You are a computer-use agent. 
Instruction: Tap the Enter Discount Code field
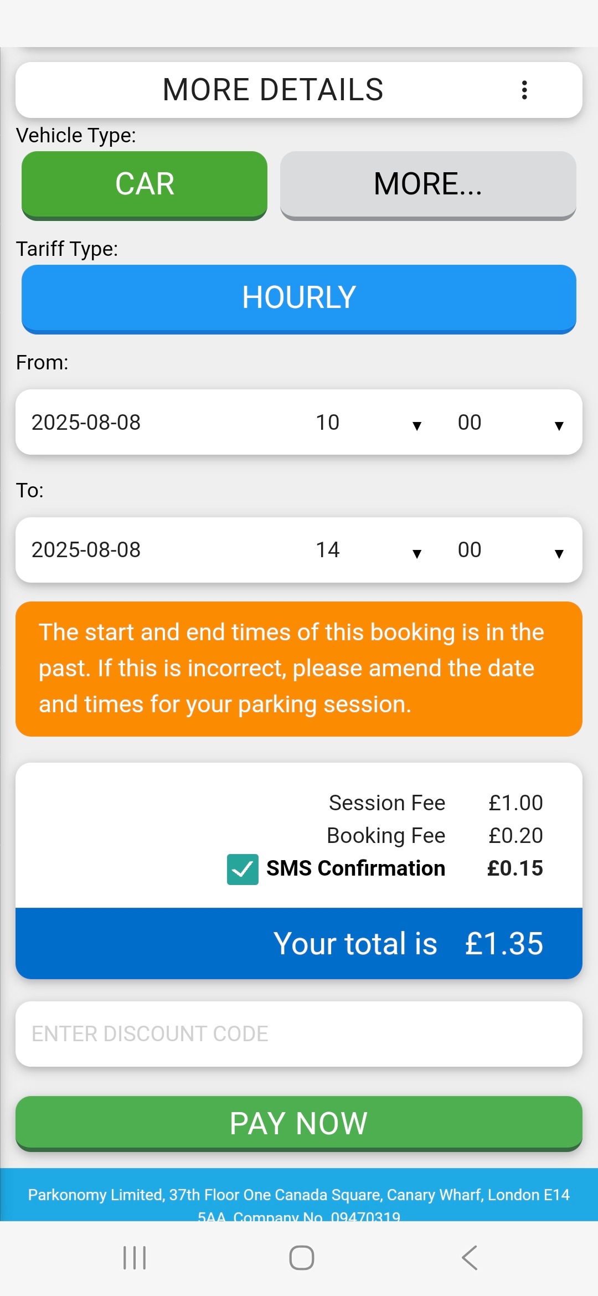tap(299, 1034)
